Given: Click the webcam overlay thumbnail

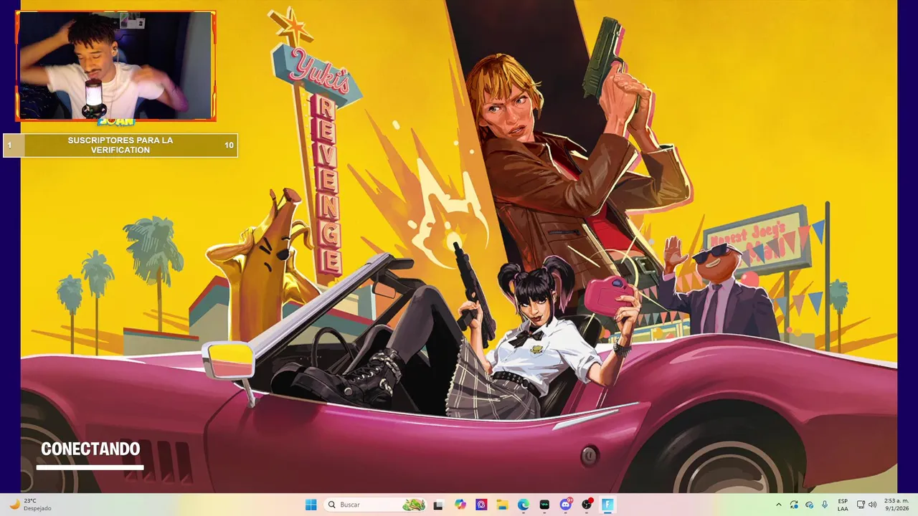Looking at the screenshot, I should pyautogui.click(x=115, y=65).
